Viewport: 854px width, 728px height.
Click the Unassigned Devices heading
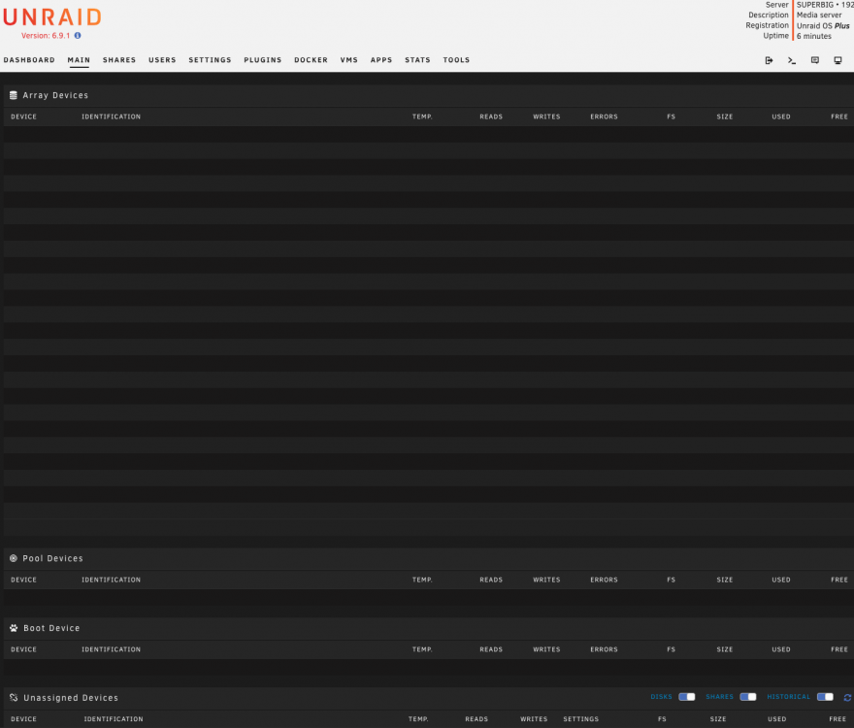(x=71, y=698)
